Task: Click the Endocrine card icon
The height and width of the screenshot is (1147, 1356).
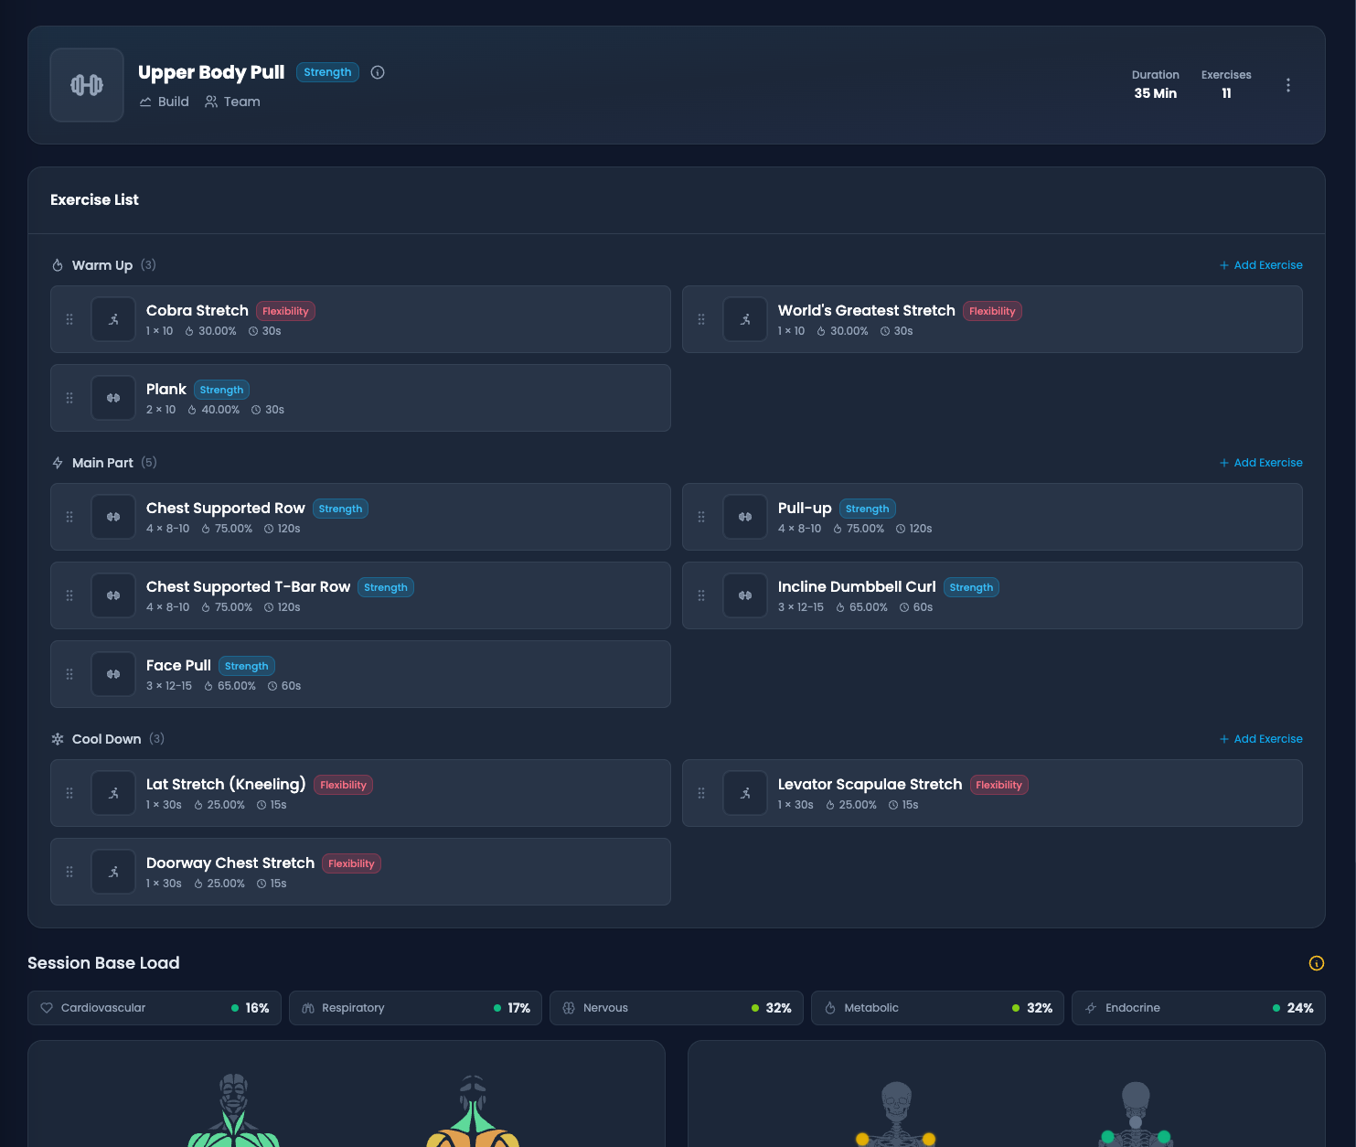Action: pos(1091,1007)
